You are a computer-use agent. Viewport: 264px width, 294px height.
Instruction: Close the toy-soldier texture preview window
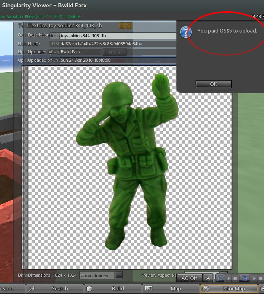pos(129,26)
